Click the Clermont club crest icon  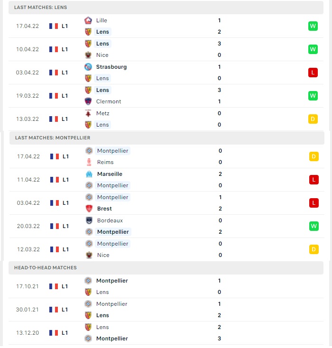click(88, 101)
